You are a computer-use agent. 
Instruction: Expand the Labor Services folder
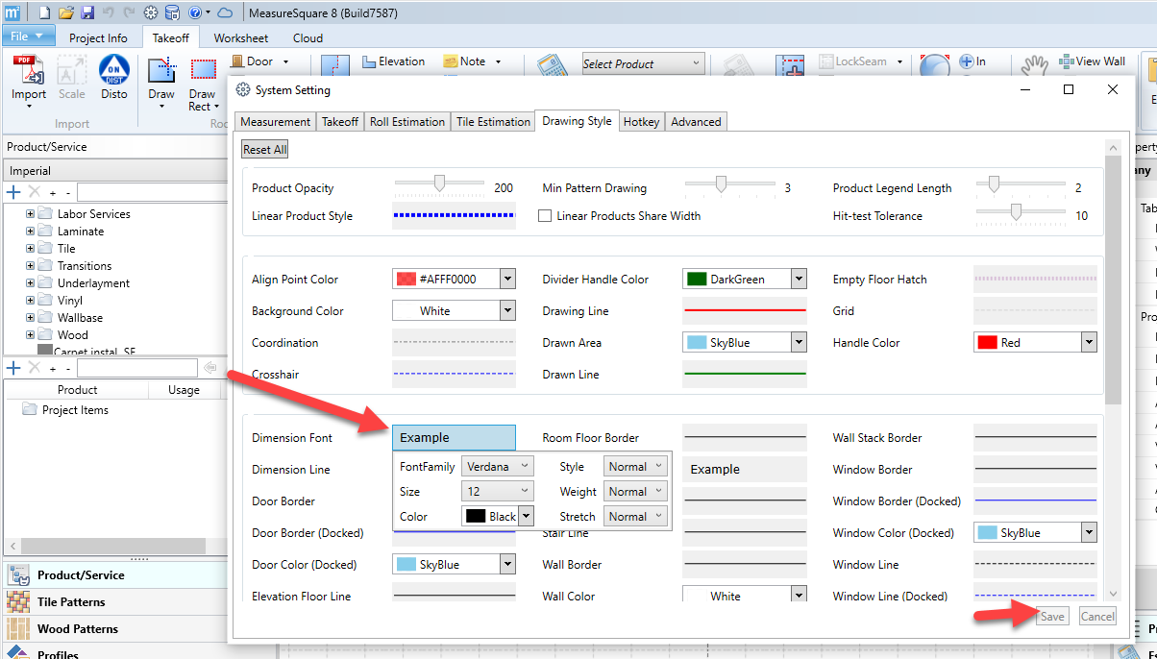[x=31, y=214]
